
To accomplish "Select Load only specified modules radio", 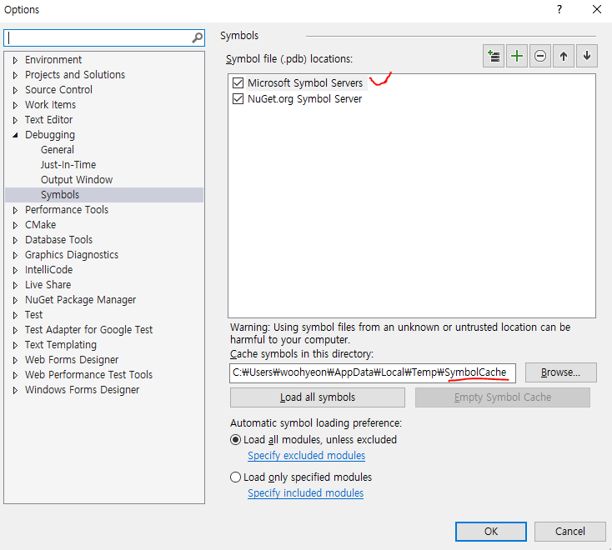I will (235, 477).
